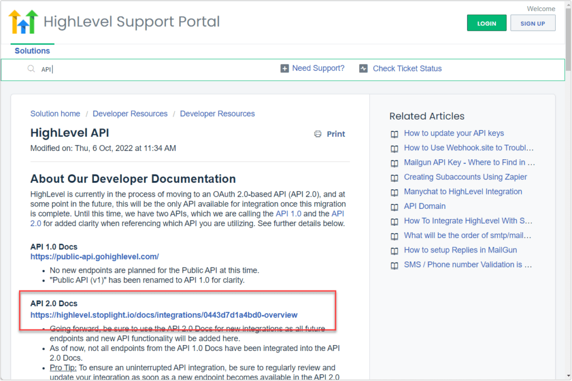Click book icon beside How To Integrate HighLevel article

[394, 222]
